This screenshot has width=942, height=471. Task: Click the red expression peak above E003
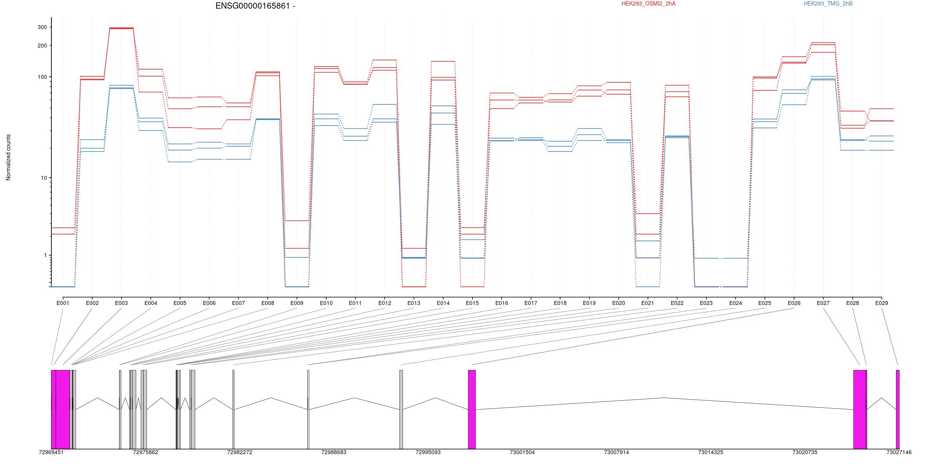tap(121, 28)
